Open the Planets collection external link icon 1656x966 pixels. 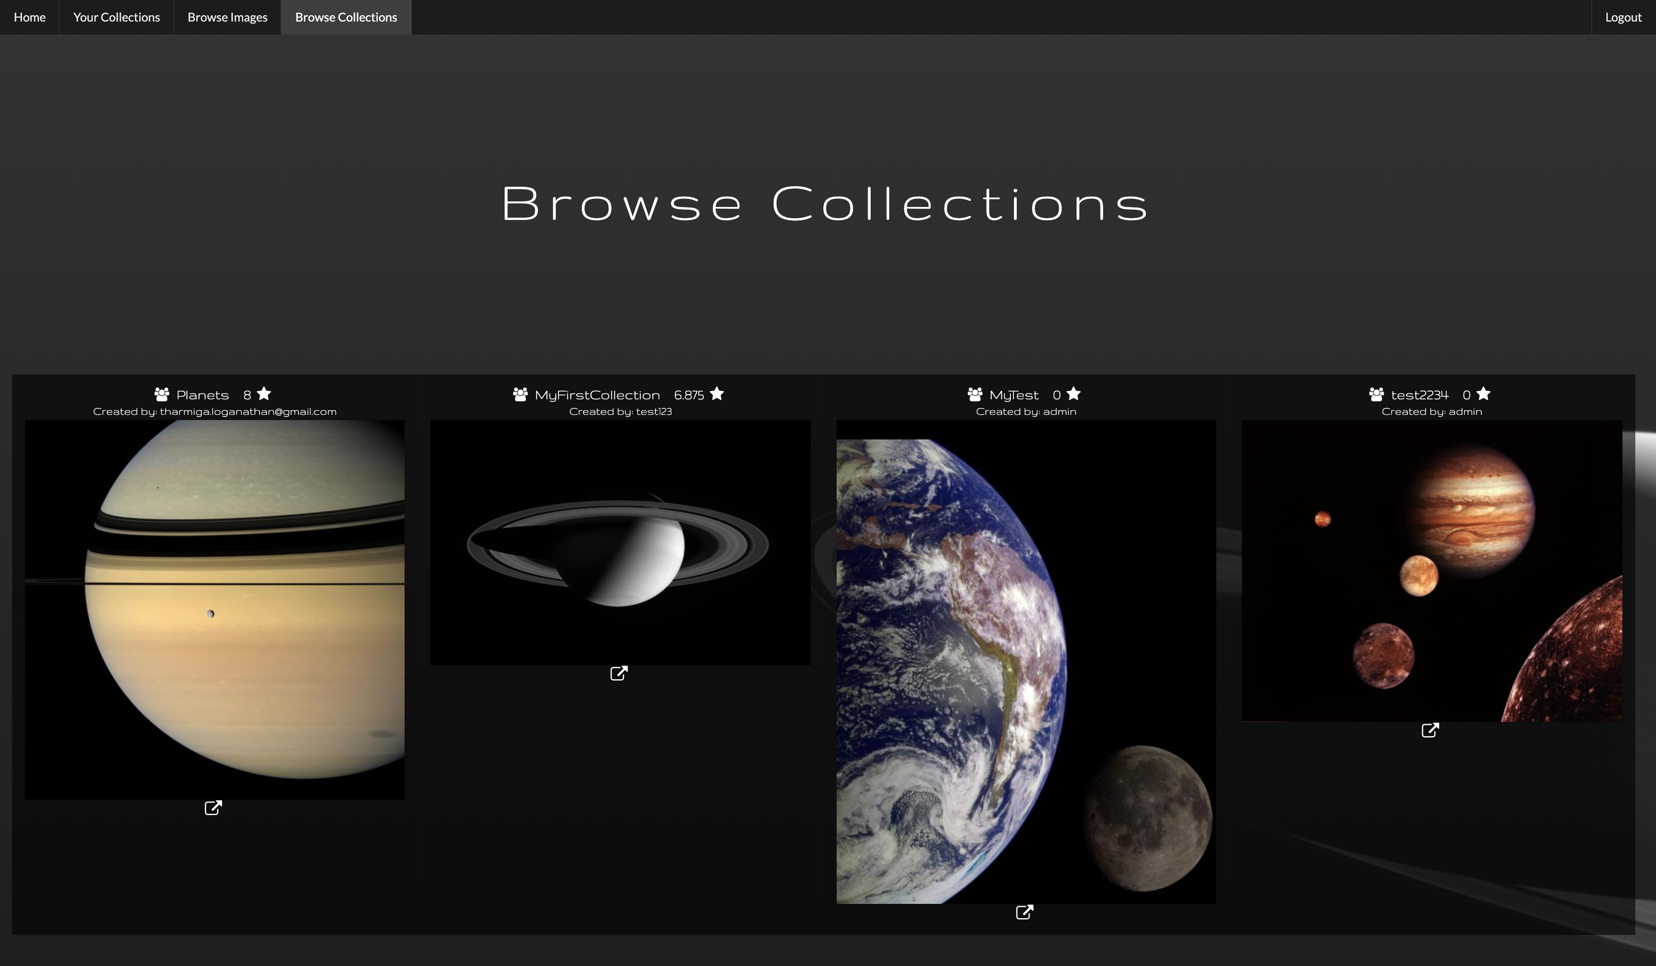click(213, 808)
